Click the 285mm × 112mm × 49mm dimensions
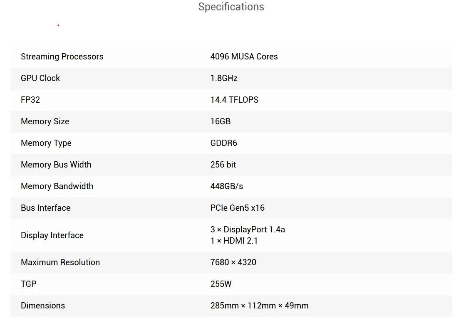 coord(259,306)
